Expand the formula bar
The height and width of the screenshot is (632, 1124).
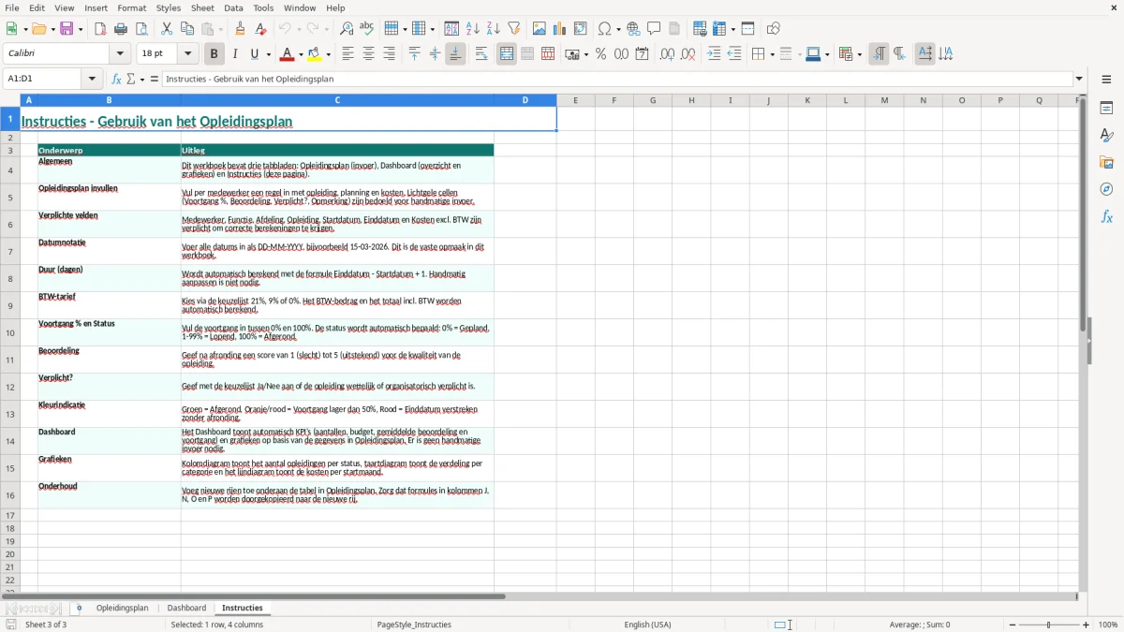pos(1079,79)
